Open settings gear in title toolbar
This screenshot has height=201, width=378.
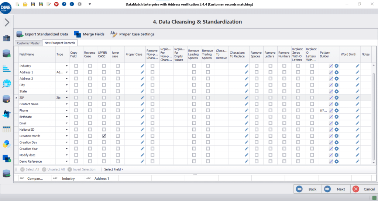click(80, 4)
